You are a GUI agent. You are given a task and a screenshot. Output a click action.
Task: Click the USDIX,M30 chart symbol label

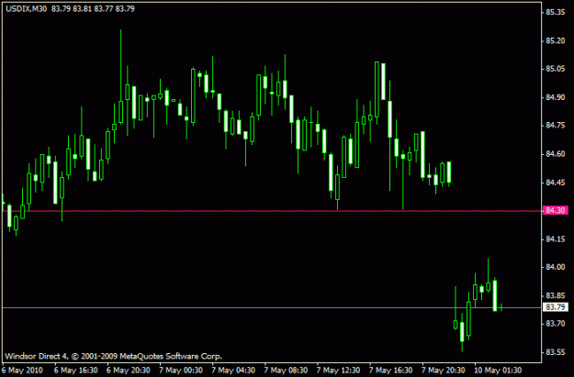point(27,8)
